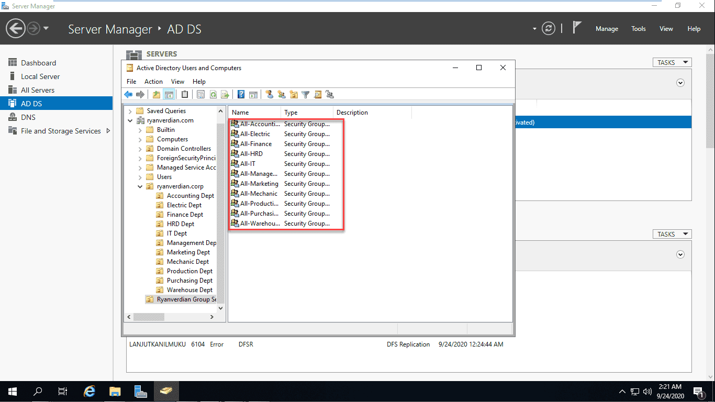Open the File menu in ADUC
This screenshot has width=715, height=402.
point(131,82)
